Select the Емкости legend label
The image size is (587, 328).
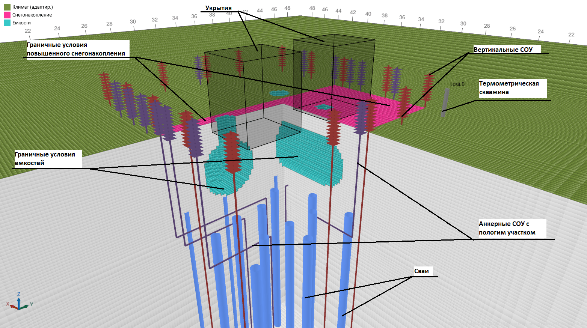[21, 23]
